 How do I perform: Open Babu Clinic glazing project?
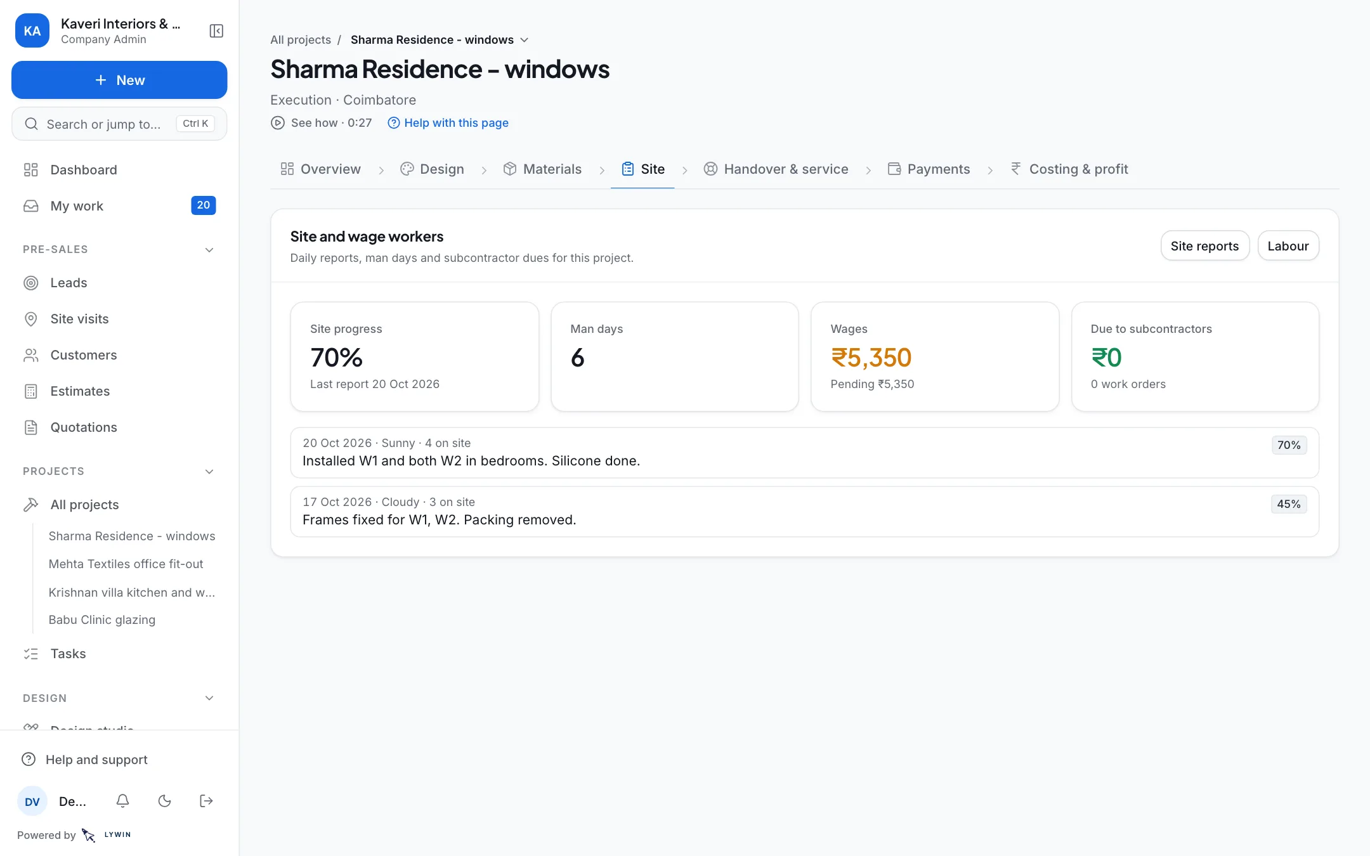(102, 620)
